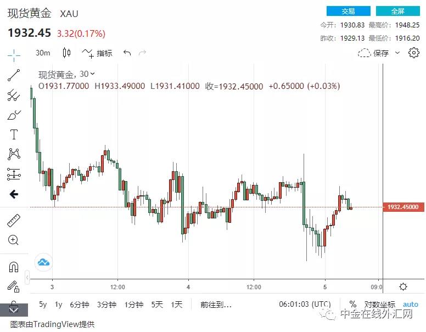Image resolution: width=426 pixels, height=332 pixels.
Task: Select the text annotation tool
Action: click(14, 134)
